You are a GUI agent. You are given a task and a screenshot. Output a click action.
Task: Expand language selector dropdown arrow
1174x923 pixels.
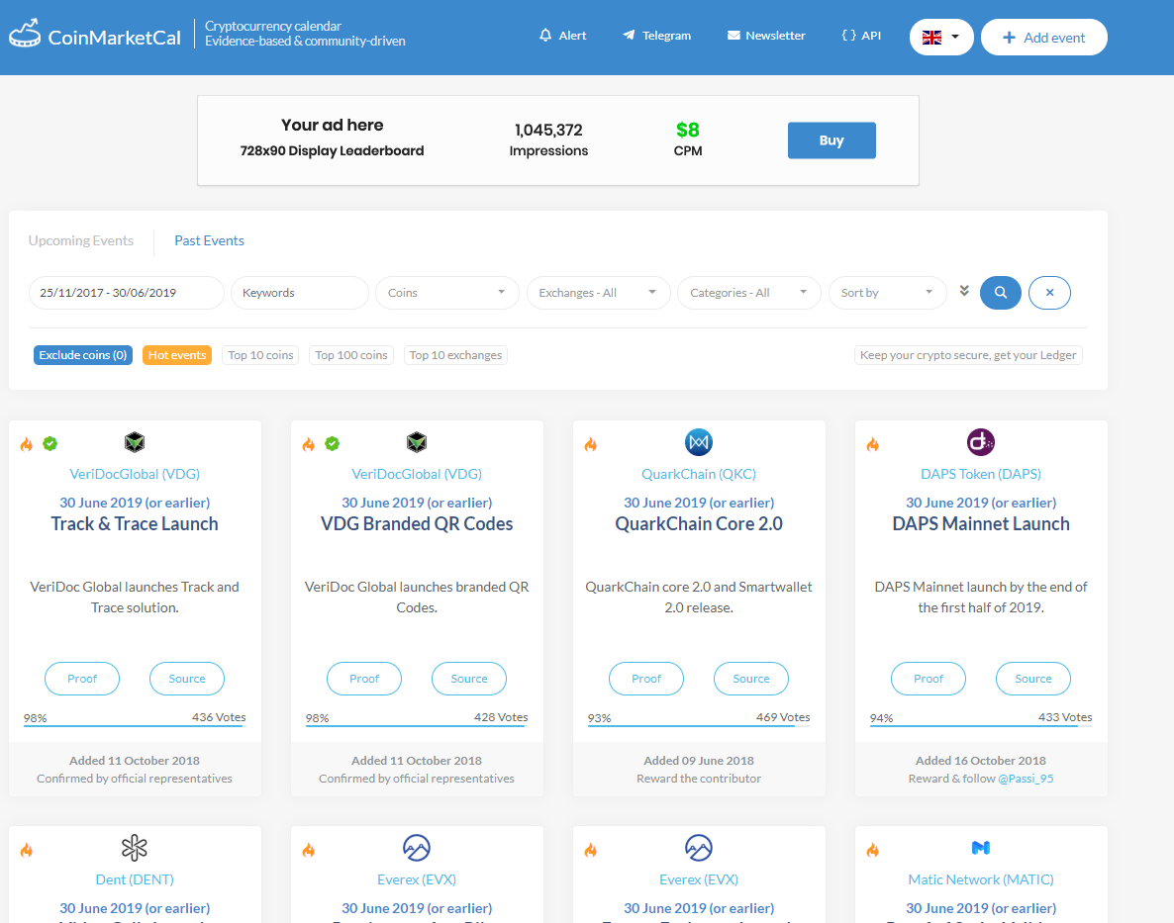(x=955, y=37)
